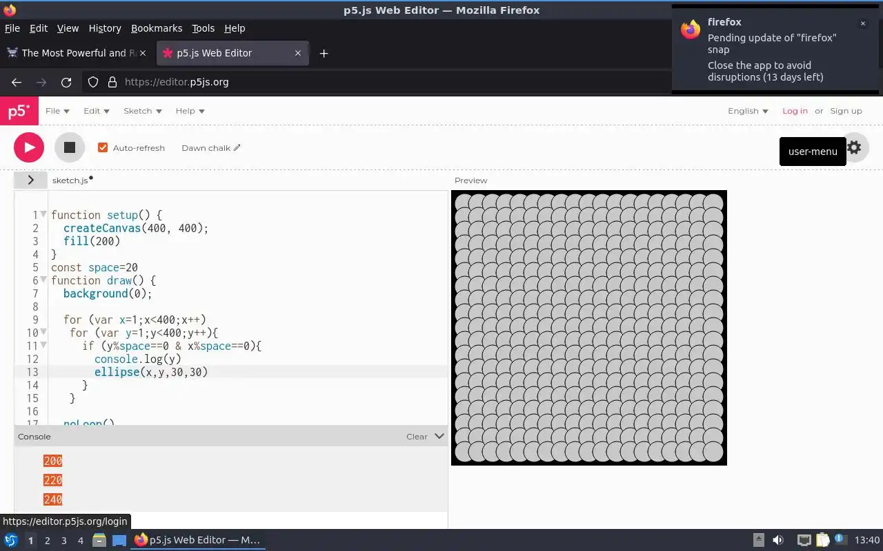Follow the Log in link
The image size is (883, 551).
click(x=795, y=111)
